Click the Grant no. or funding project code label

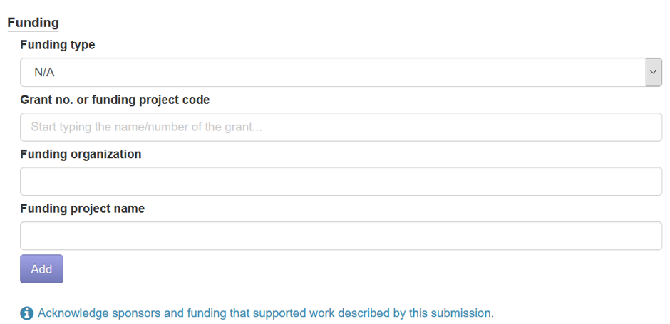coord(115,100)
